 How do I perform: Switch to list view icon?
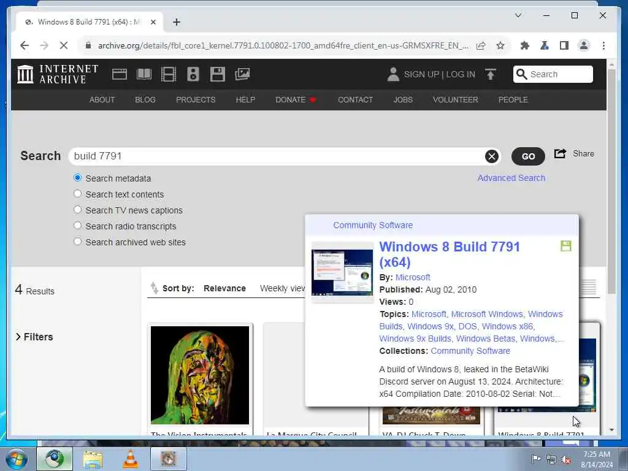[588, 287]
